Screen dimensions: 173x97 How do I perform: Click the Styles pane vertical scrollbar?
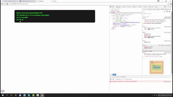(172, 42)
